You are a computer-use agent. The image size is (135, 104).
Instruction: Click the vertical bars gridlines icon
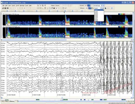[38, 8]
